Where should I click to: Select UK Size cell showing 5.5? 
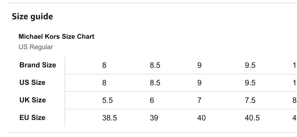107,100
